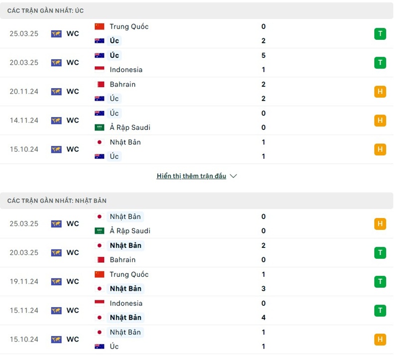
Task: Open the Nhật Bản vs Bahrain match on 20.03.25
Action: coord(199,252)
